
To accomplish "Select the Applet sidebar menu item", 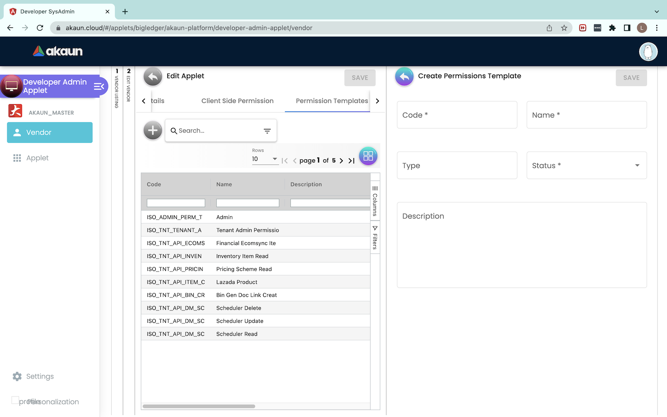I will (x=37, y=158).
